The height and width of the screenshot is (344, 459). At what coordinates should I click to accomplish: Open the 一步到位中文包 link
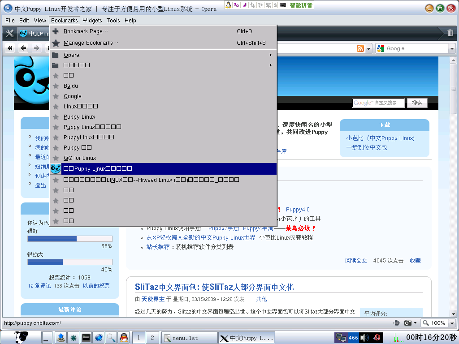point(367,147)
